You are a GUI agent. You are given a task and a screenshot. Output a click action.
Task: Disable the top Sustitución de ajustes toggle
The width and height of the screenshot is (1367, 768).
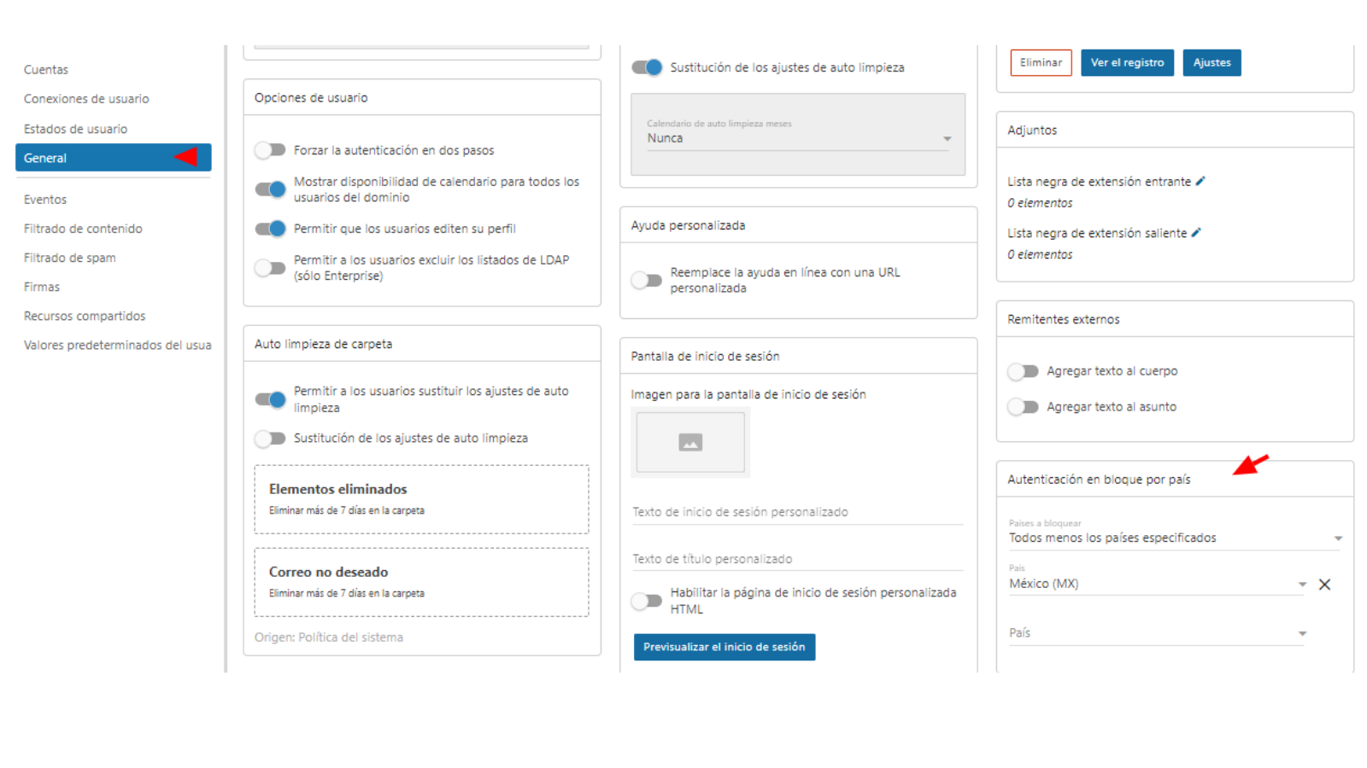[x=647, y=67]
